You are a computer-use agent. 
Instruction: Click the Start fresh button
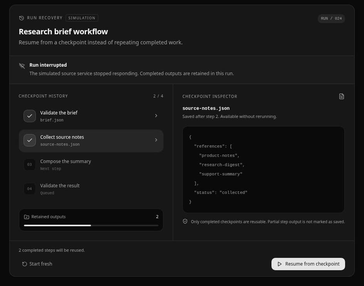pyautogui.click(x=37, y=264)
